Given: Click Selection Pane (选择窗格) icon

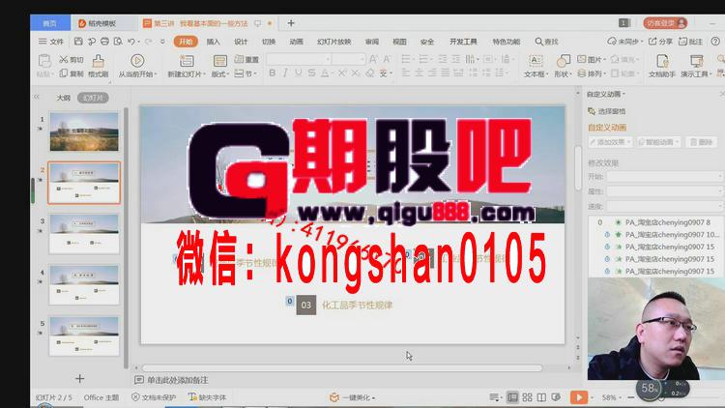Looking at the screenshot, I should point(592,111).
